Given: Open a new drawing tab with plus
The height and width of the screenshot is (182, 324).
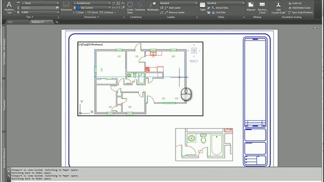Looking at the screenshot, I should (x=57, y=22).
